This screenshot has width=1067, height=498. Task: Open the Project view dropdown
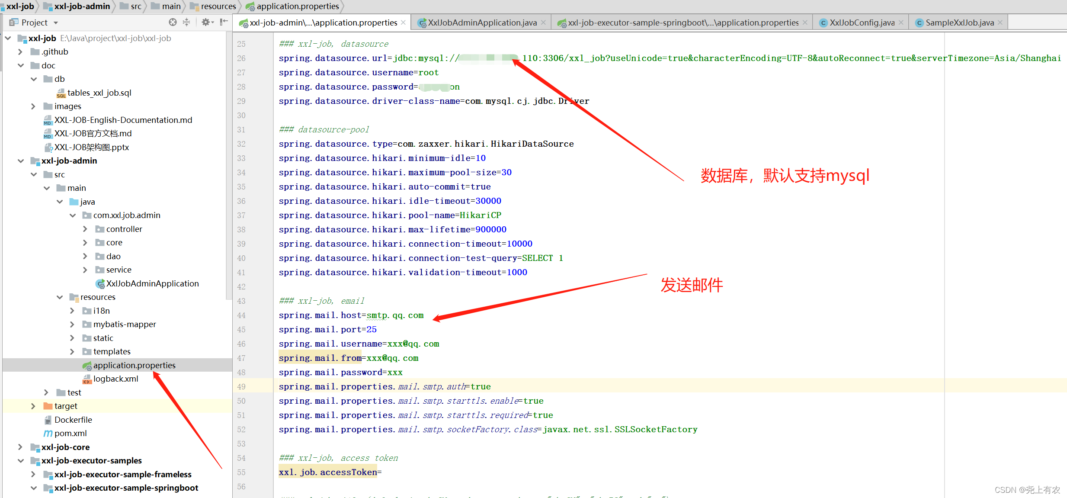56,22
